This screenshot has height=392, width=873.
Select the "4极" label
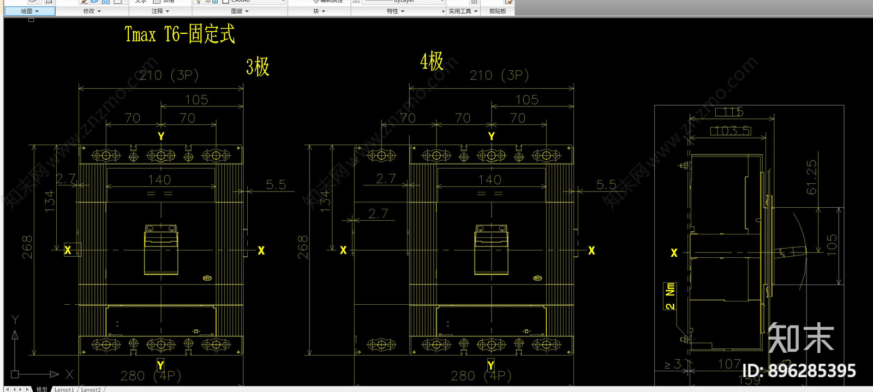tap(432, 61)
